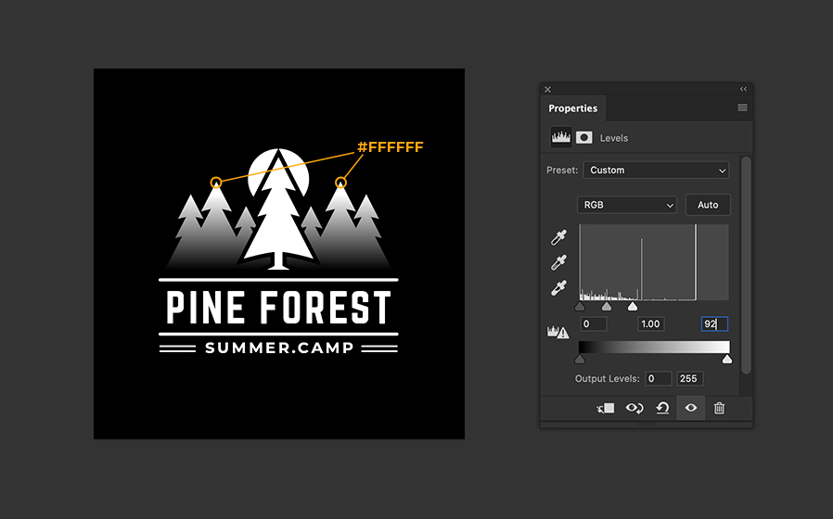The image size is (833, 519).
Task: Click the "Levels" label text
Action: [614, 138]
